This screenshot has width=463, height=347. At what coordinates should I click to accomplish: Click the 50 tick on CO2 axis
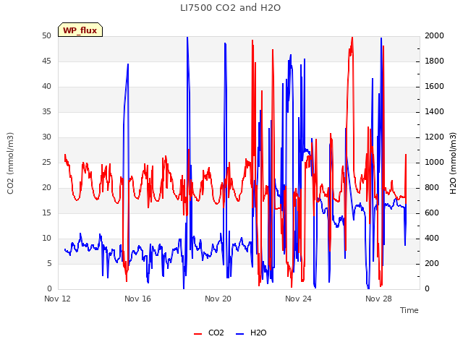pos(46,35)
